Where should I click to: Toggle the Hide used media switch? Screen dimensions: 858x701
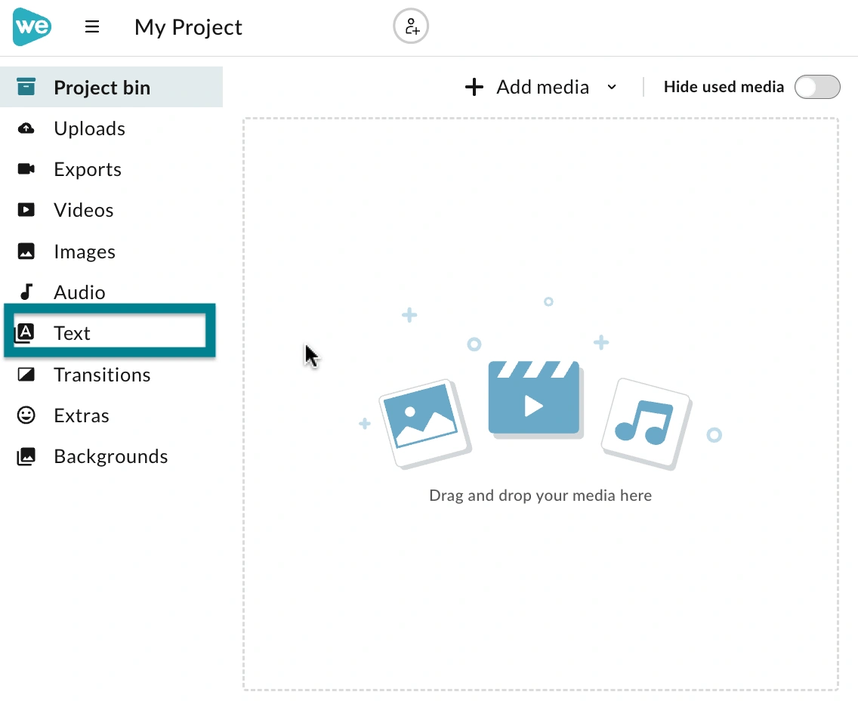click(x=817, y=87)
